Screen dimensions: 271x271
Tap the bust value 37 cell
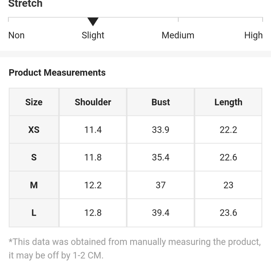[161, 185]
